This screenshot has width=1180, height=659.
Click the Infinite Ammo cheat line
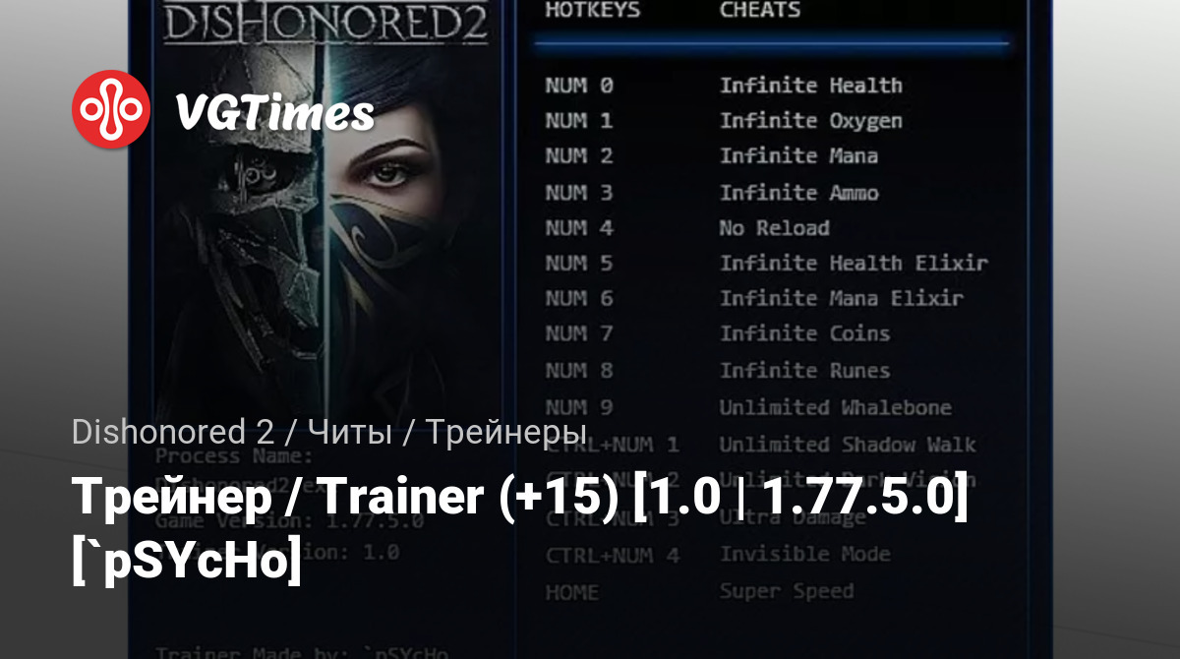798,193
